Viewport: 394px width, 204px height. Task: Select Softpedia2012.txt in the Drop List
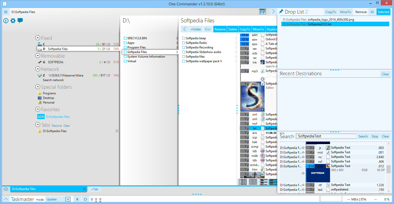click(335, 24)
